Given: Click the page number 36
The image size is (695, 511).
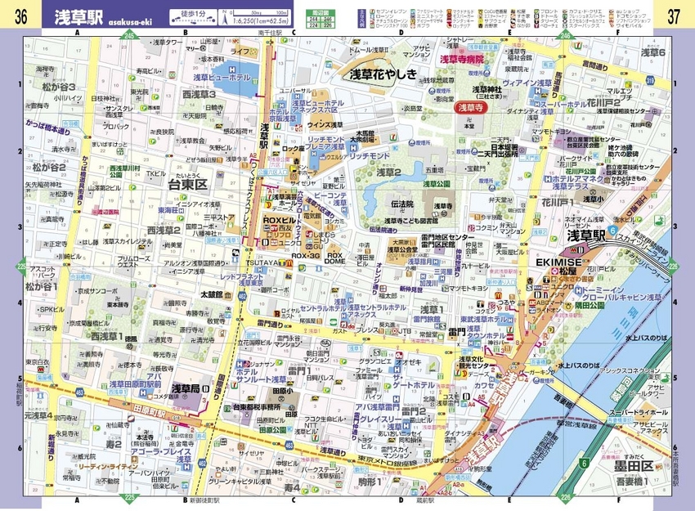Looking at the screenshot, I should 20,17.
